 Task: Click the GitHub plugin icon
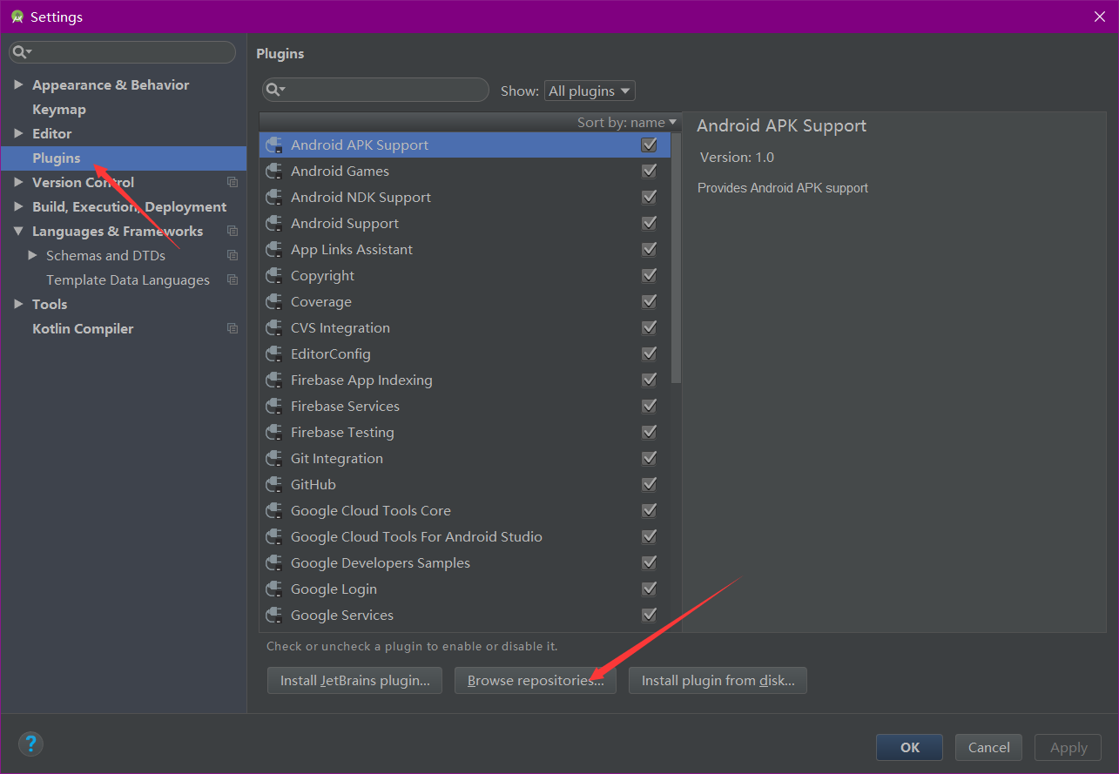click(x=274, y=485)
